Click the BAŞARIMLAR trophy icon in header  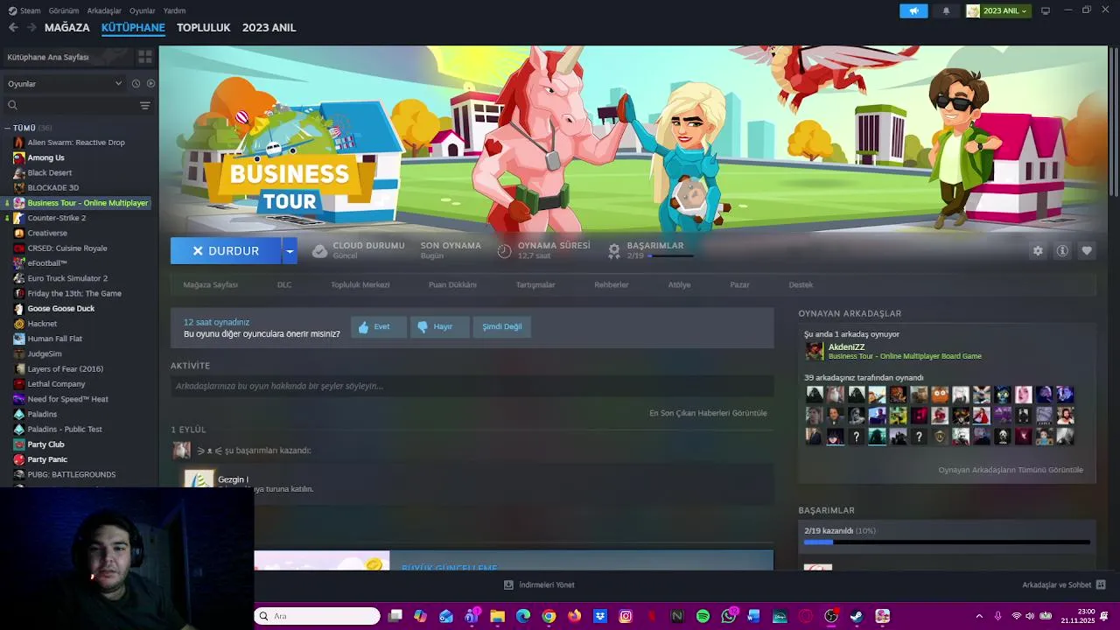(614, 251)
